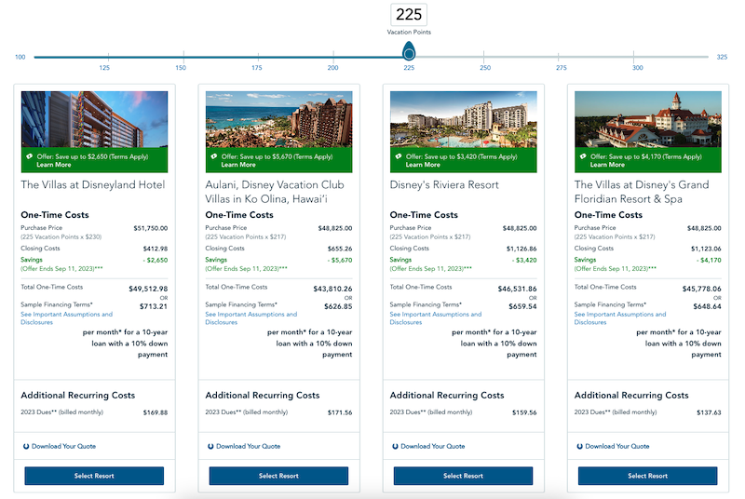The height and width of the screenshot is (499, 745).
Task: Open Learn More on the $3,420 offer
Action: coord(423,165)
